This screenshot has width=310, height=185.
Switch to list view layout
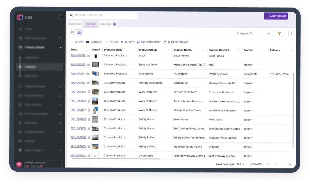pos(79,33)
